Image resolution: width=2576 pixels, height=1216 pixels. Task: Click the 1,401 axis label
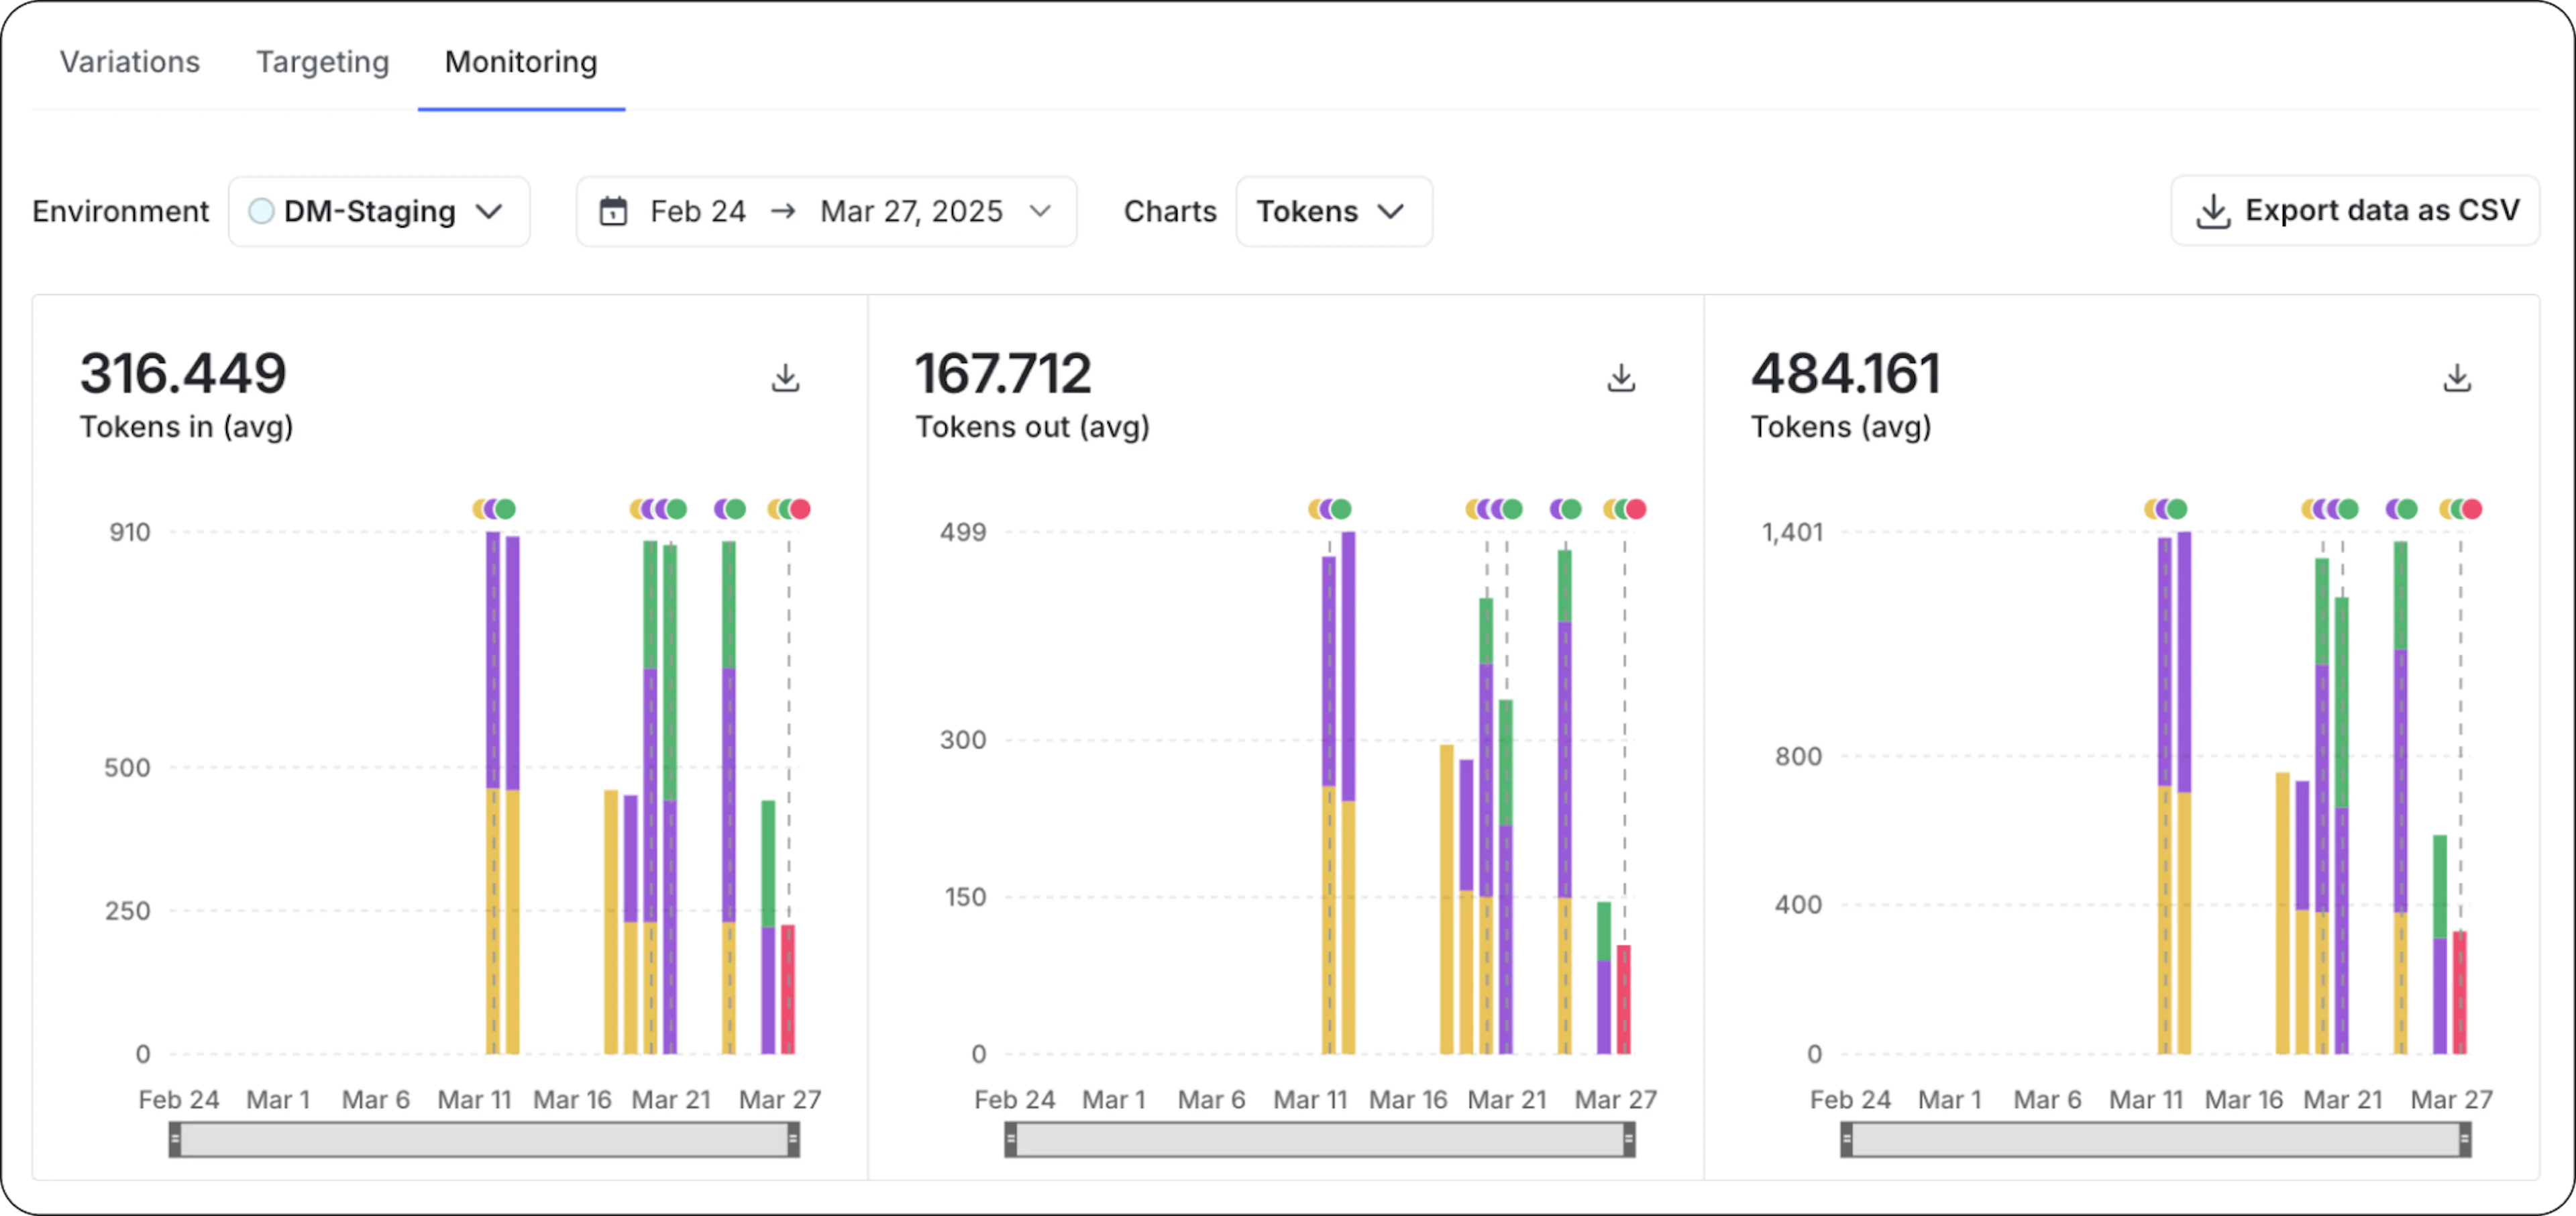tap(1793, 532)
